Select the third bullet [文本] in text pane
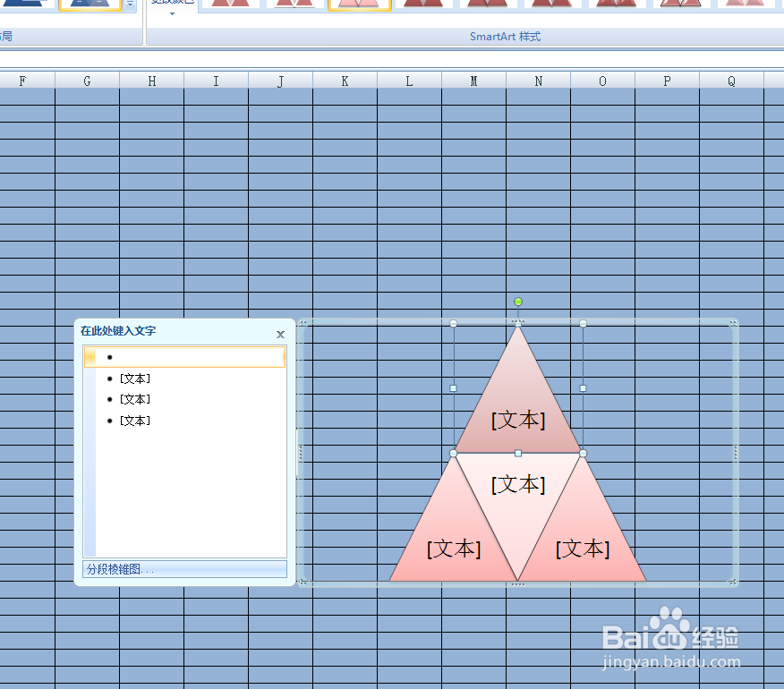Viewport: 784px width, 689px height. tap(135, 399)
